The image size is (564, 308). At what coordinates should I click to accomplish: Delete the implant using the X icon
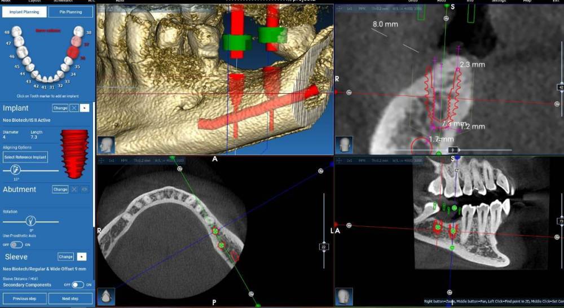coord(74,108)
